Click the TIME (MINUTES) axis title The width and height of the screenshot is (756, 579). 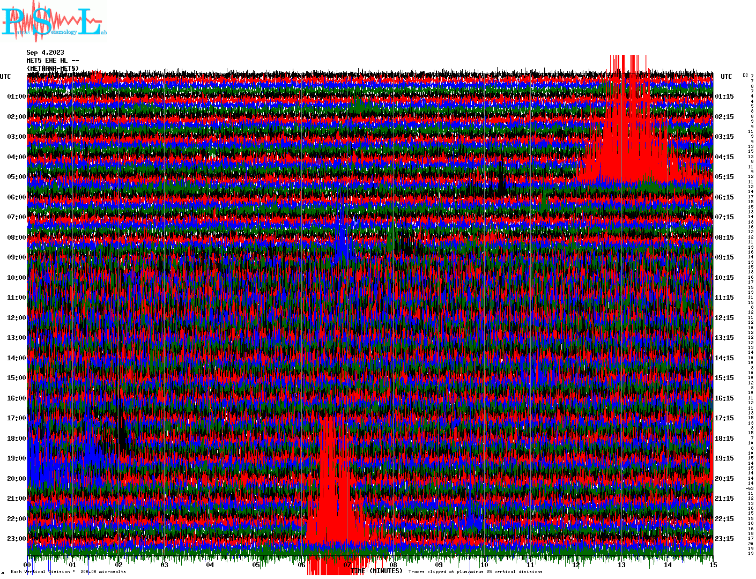click(376, 571)
